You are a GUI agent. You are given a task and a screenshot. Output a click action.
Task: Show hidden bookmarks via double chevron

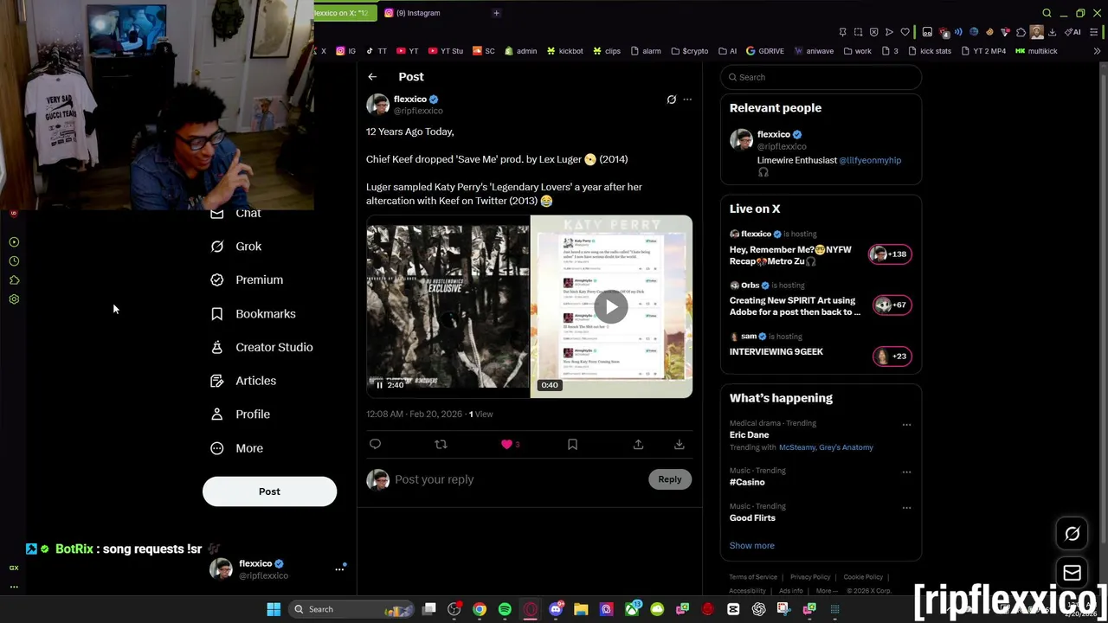point(1097,51)
